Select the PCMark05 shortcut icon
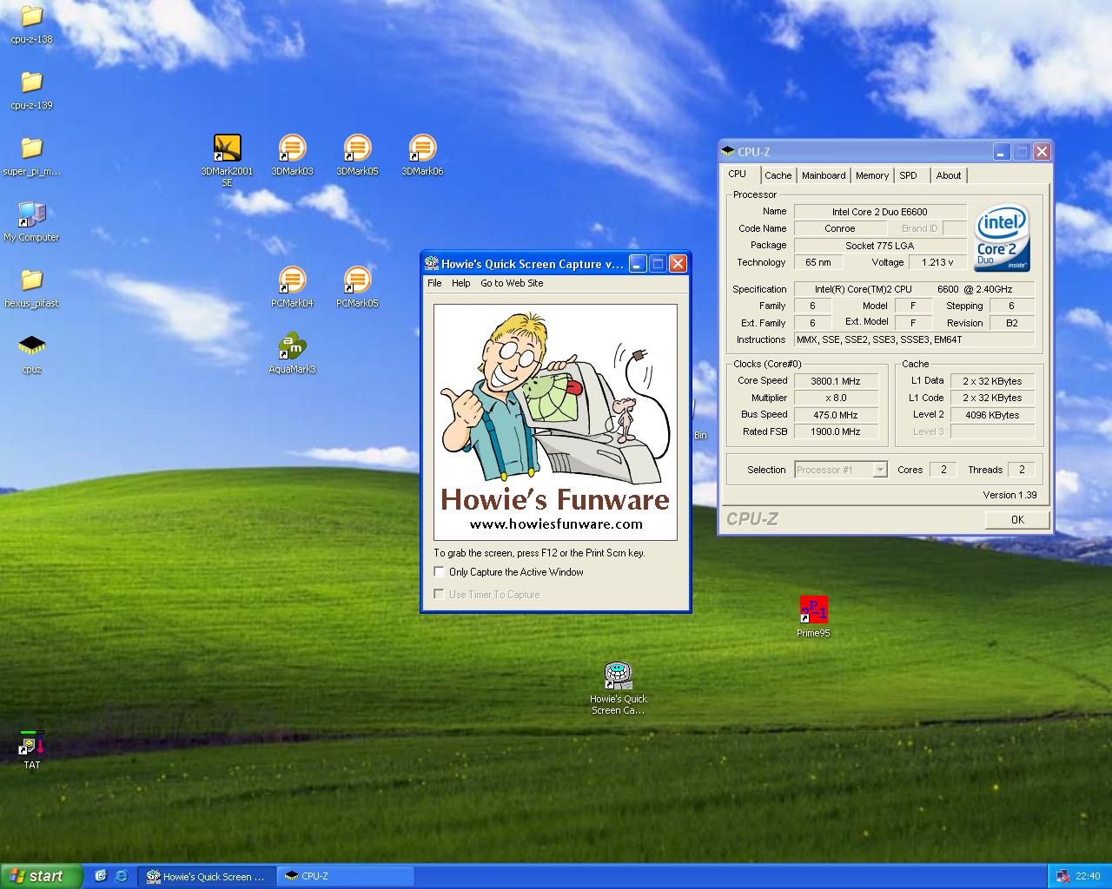The width and height of the screenshot is (1112, 889). (x=357, y=280)
